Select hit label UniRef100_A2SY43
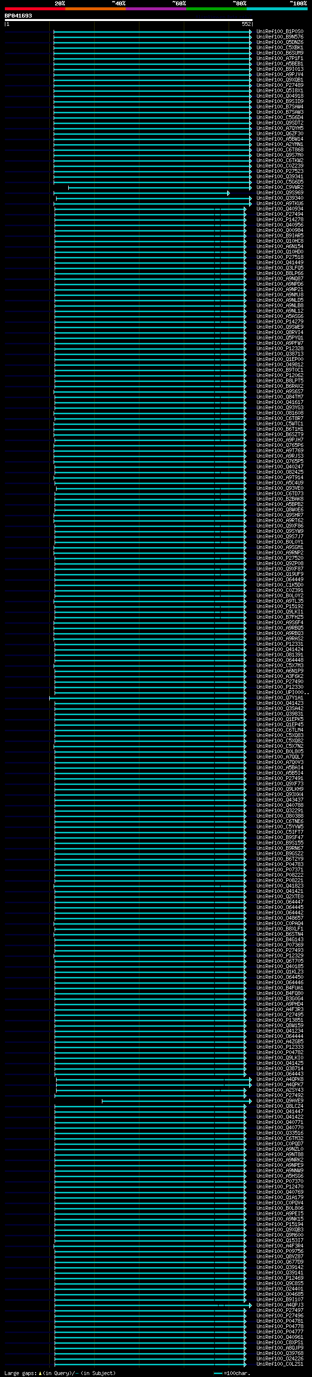 (x=280, y=1090)
